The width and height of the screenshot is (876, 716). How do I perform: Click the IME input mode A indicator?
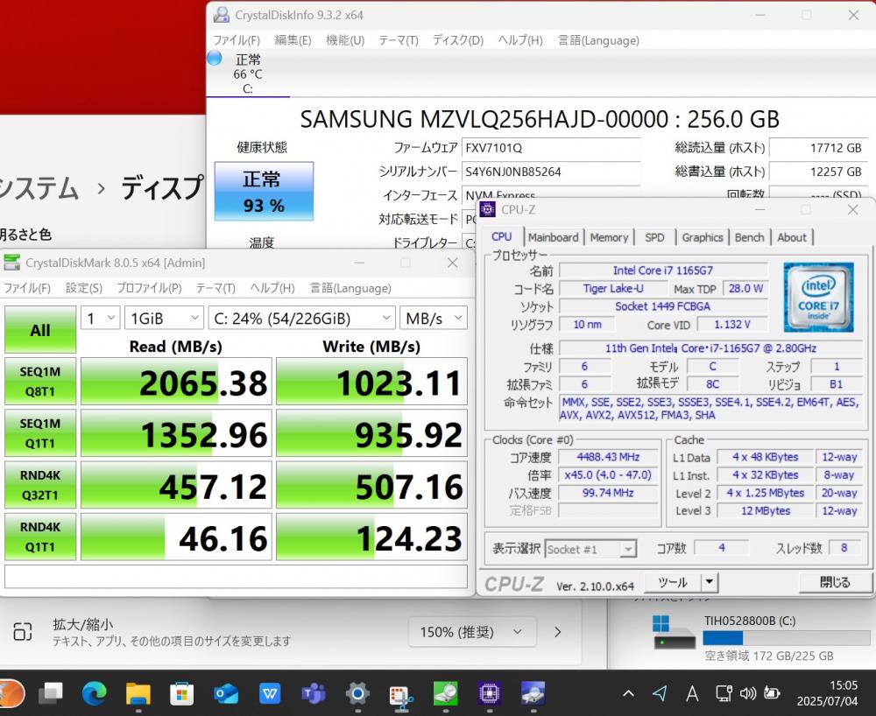692,693
